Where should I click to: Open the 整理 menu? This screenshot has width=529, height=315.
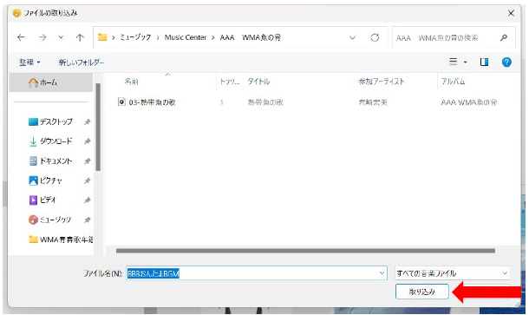point(29,62)
